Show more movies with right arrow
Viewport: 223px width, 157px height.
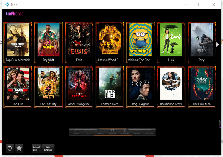tap(217, 45)
